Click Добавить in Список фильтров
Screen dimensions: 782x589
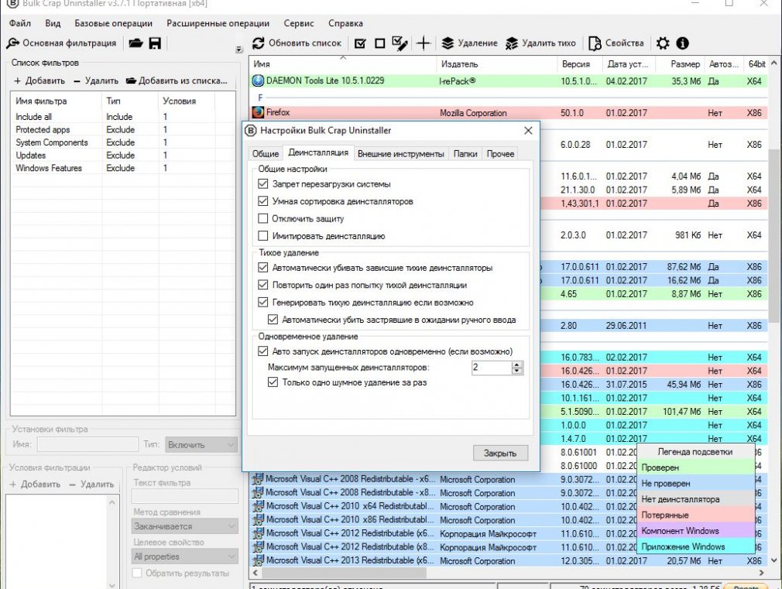coord(39,80)
